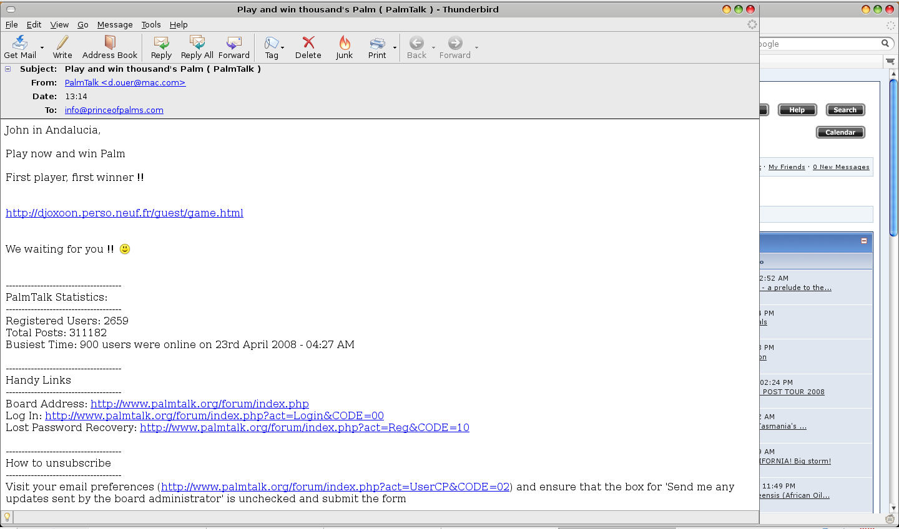Open the Go menu
Screen dimensions: 899x529
click(x=83, y=24)
